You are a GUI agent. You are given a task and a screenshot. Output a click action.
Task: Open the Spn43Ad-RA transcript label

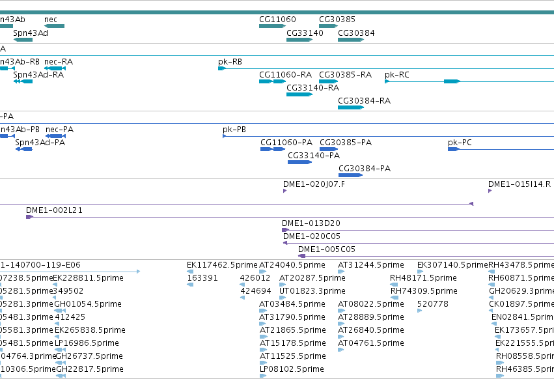pyautogui.click(x=38, y=75)
